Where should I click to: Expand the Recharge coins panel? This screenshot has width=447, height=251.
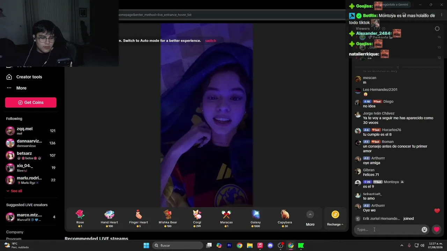[335, 219]
